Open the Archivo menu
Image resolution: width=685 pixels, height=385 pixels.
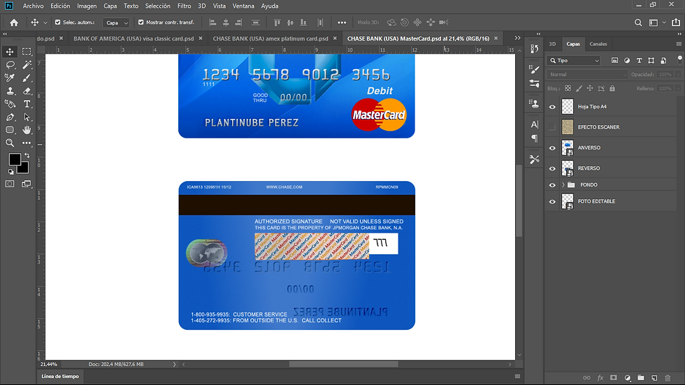[x=34, y=6]
